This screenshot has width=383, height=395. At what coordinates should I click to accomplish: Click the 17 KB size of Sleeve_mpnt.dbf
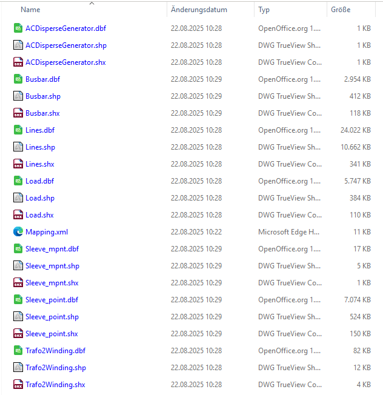pos(362,248)
